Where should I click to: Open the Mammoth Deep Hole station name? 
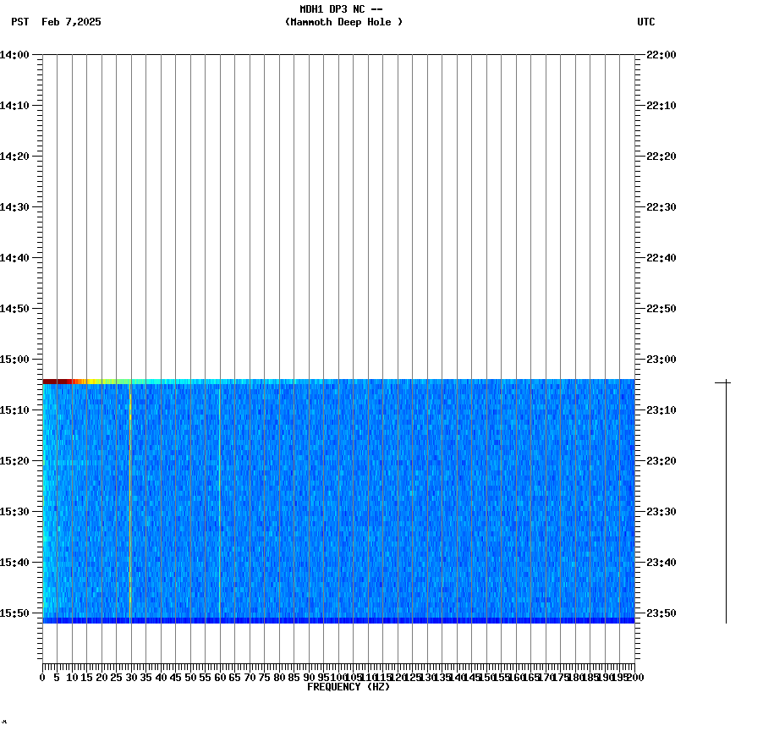[344, 23]
